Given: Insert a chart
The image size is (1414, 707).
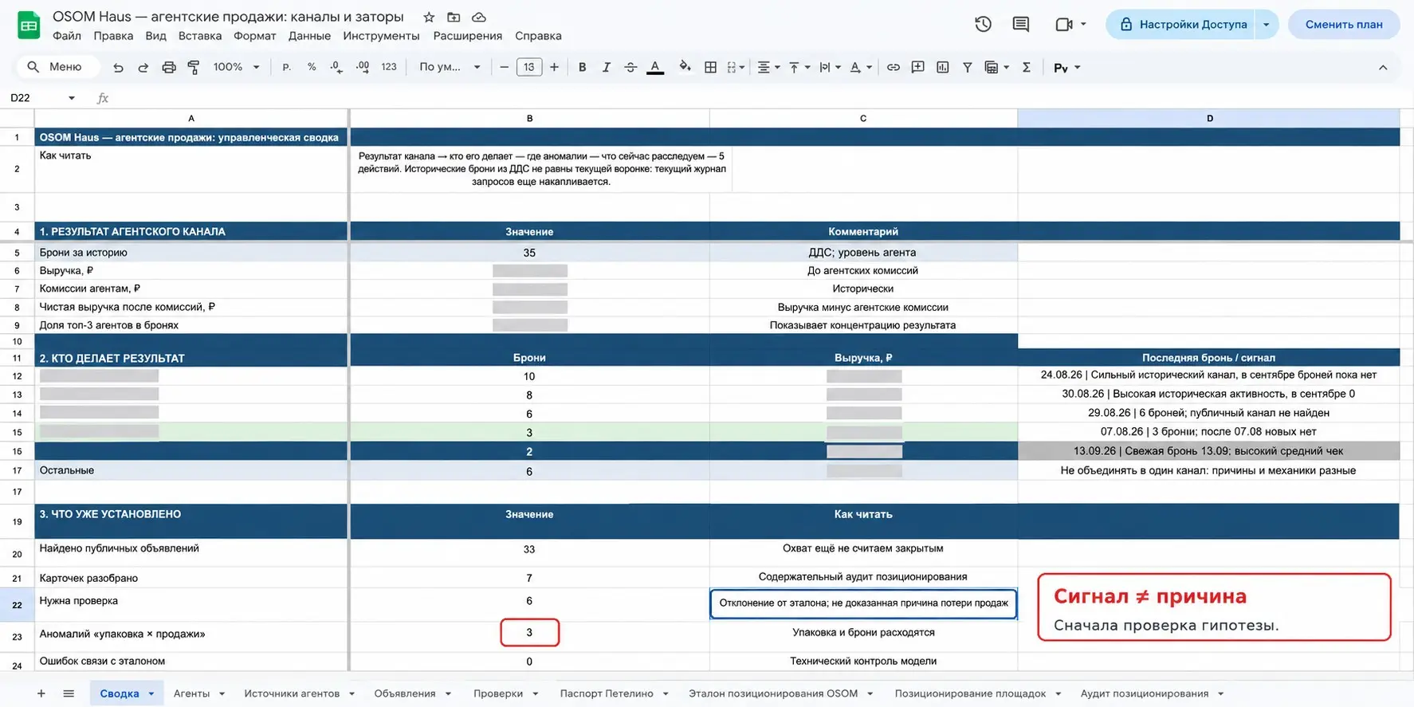Looking at the screenshot, I should pyautogui.click(x=943, y=68).
